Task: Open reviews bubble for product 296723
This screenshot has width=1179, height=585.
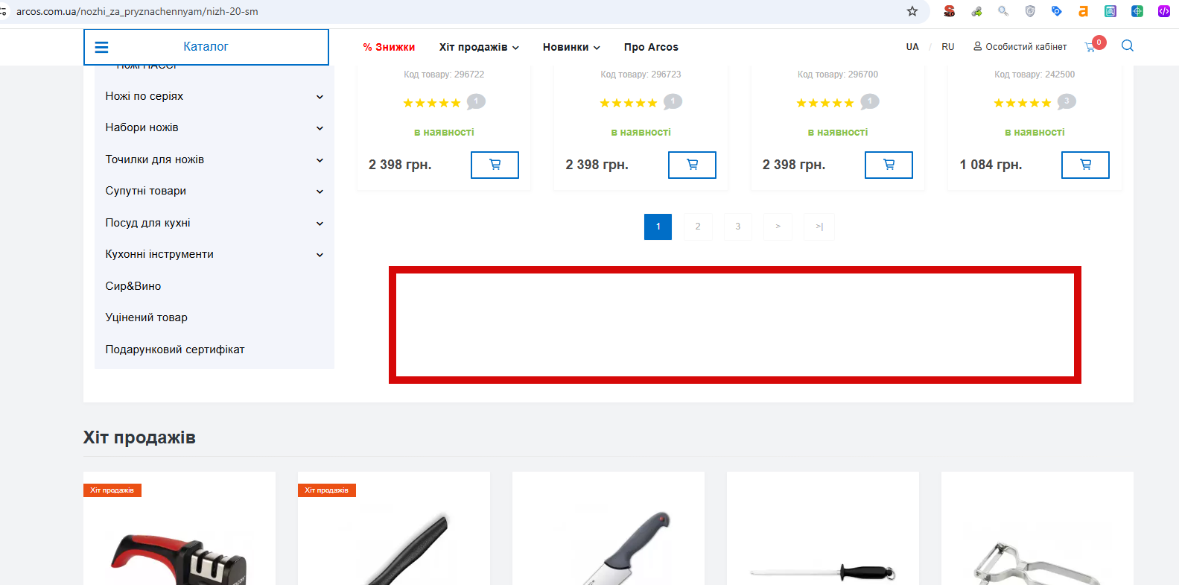Action: tap(673, 101)
